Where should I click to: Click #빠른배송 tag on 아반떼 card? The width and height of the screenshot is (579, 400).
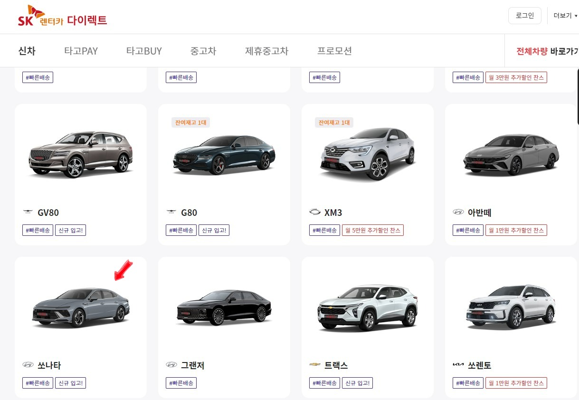[468, 230]
